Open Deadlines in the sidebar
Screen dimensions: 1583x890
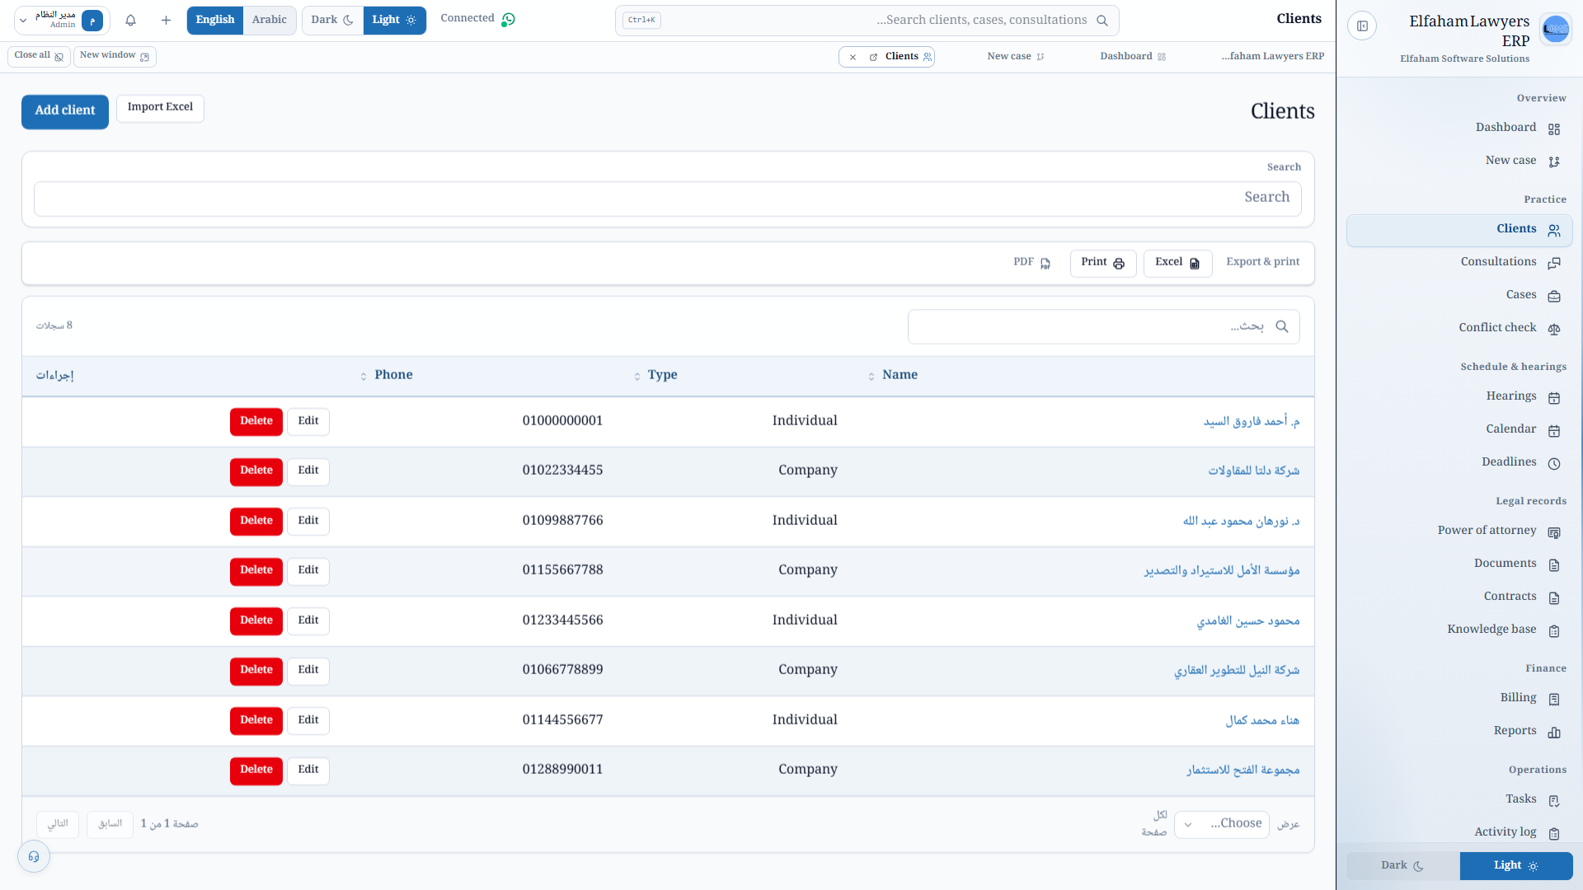click(1459, 462)
